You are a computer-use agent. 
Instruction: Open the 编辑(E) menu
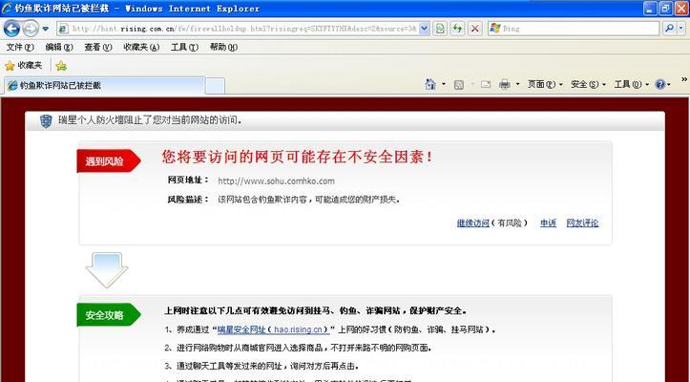pos(59,47)
